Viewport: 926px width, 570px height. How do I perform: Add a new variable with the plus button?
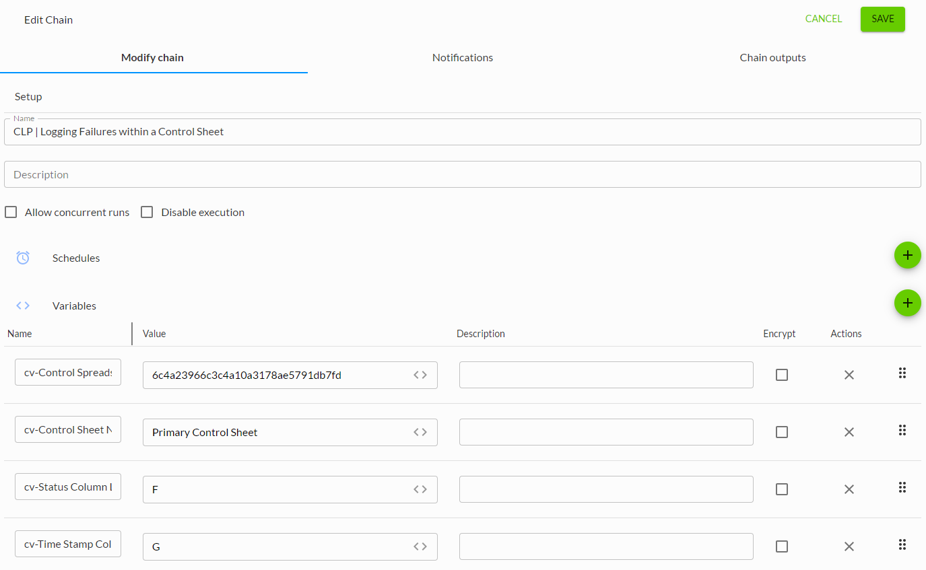tap(907, 303)
